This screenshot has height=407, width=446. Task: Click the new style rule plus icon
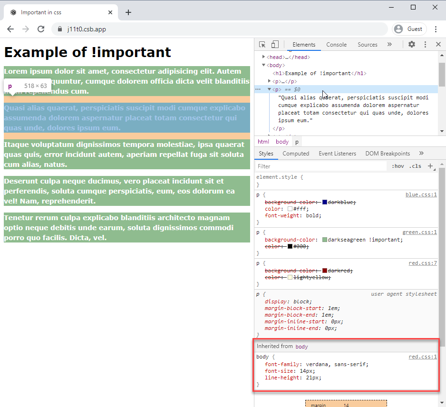430,166
